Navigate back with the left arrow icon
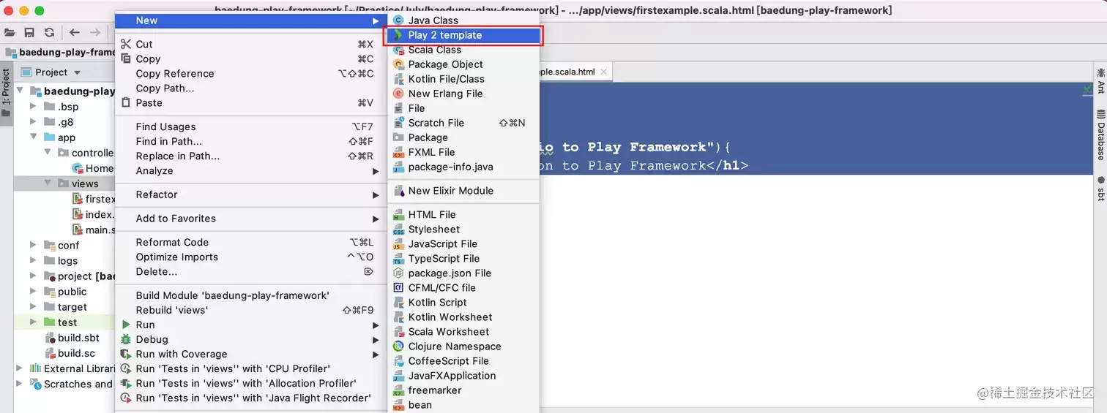This screenshot has width=1107, height=413. coord(75,32)
